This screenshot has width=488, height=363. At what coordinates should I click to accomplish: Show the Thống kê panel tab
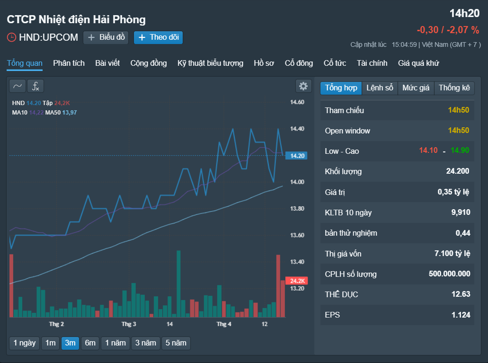point(454,88)
